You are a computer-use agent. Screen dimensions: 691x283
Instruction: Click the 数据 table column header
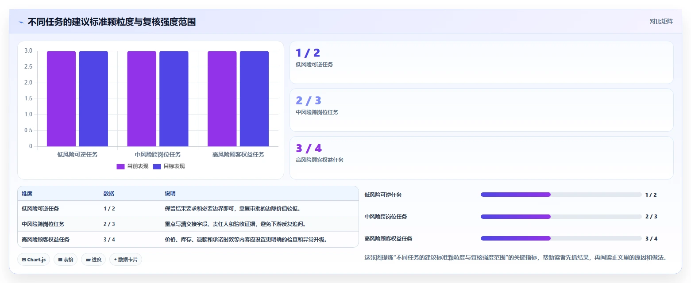[x=109, y=194]
